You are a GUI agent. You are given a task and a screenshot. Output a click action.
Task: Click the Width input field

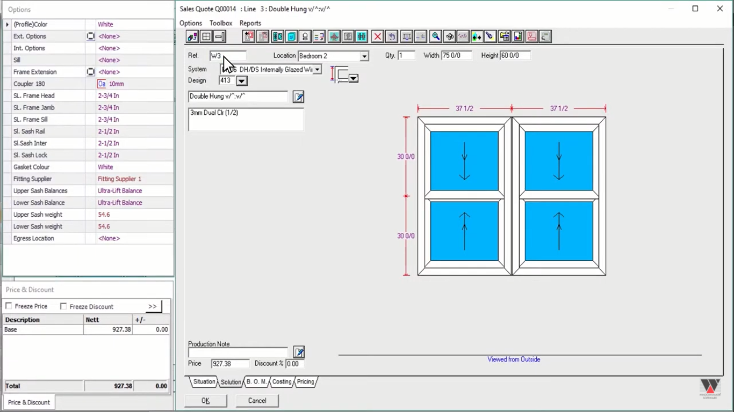(x=456, y=56)
